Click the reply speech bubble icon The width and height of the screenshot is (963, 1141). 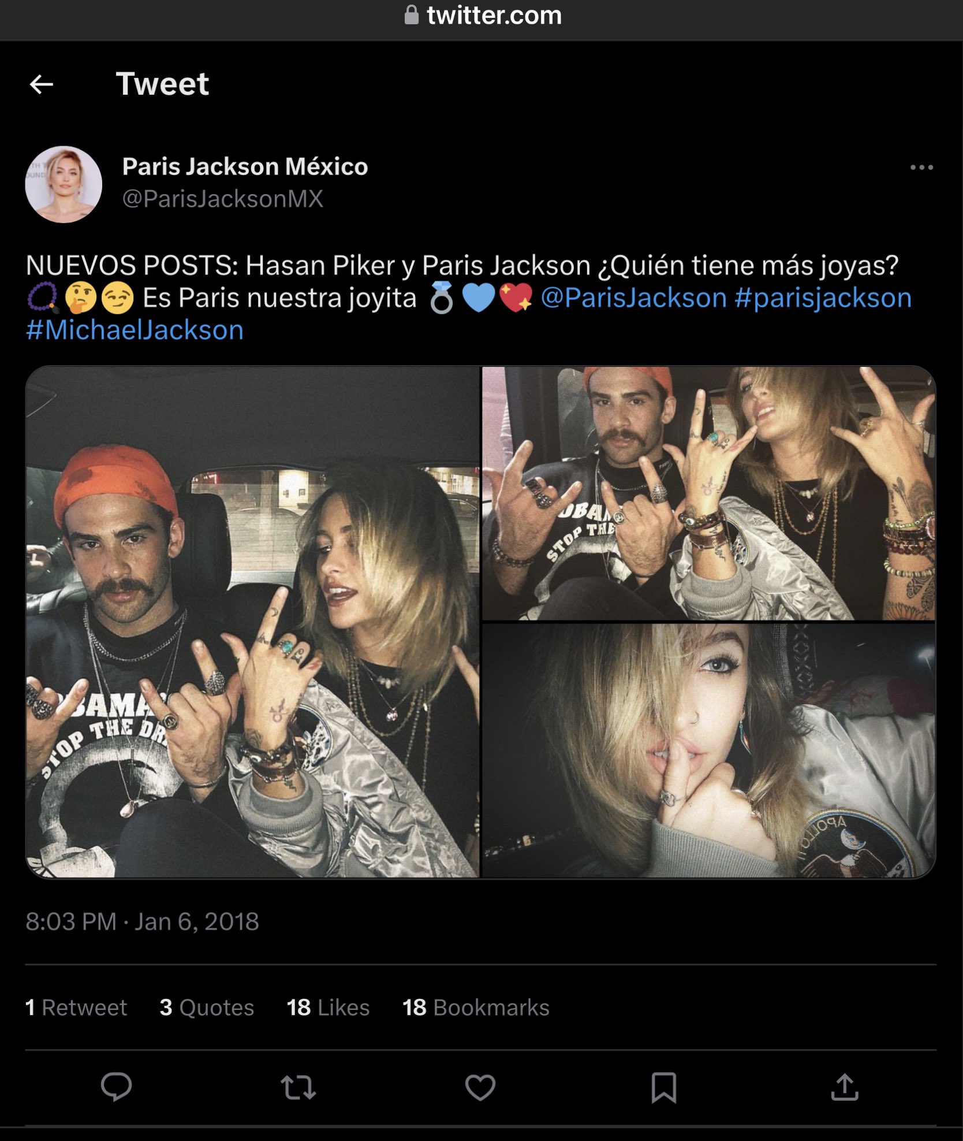(117, 1087)
